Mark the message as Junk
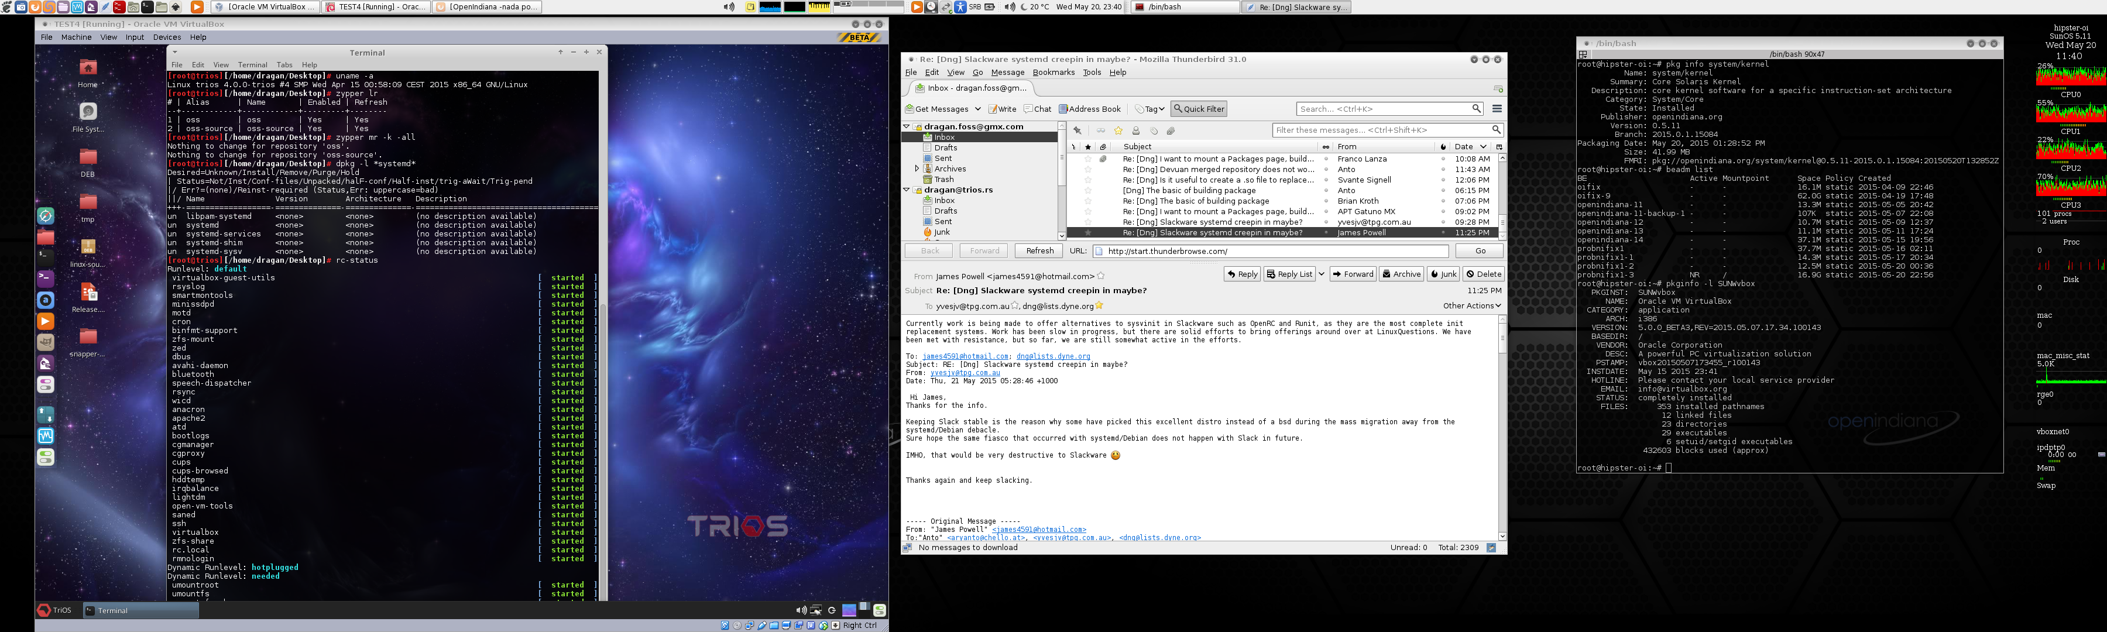Screen dimensions: 2107x632 (1444, 274)
